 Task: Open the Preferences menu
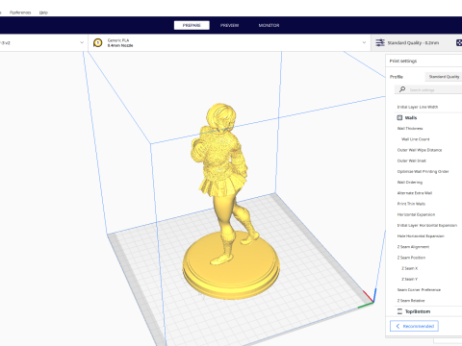[x=20, y=12]
